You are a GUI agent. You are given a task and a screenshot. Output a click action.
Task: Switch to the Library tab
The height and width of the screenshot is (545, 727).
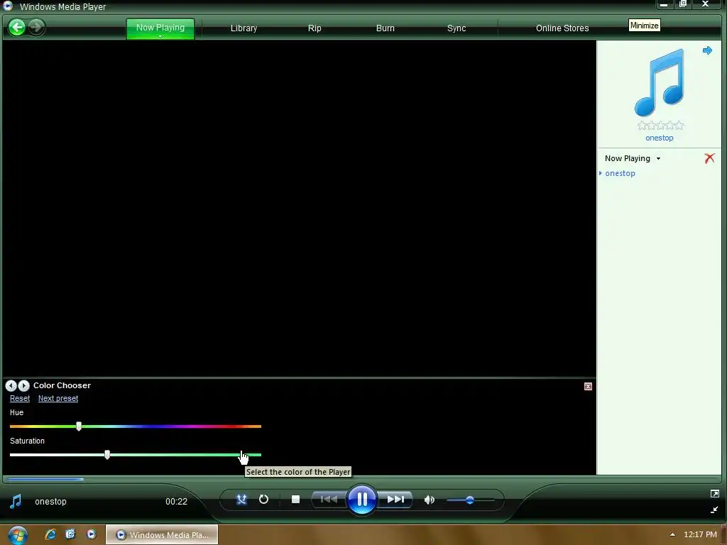point(244,28)
